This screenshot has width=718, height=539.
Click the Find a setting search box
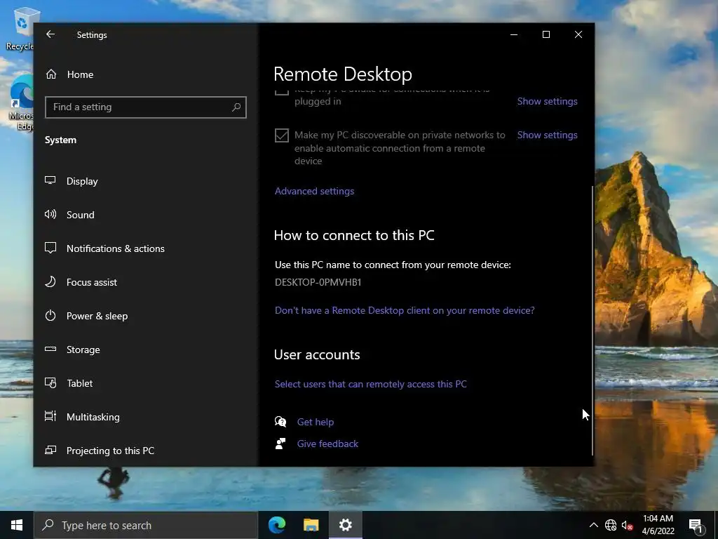coord(146,107)
